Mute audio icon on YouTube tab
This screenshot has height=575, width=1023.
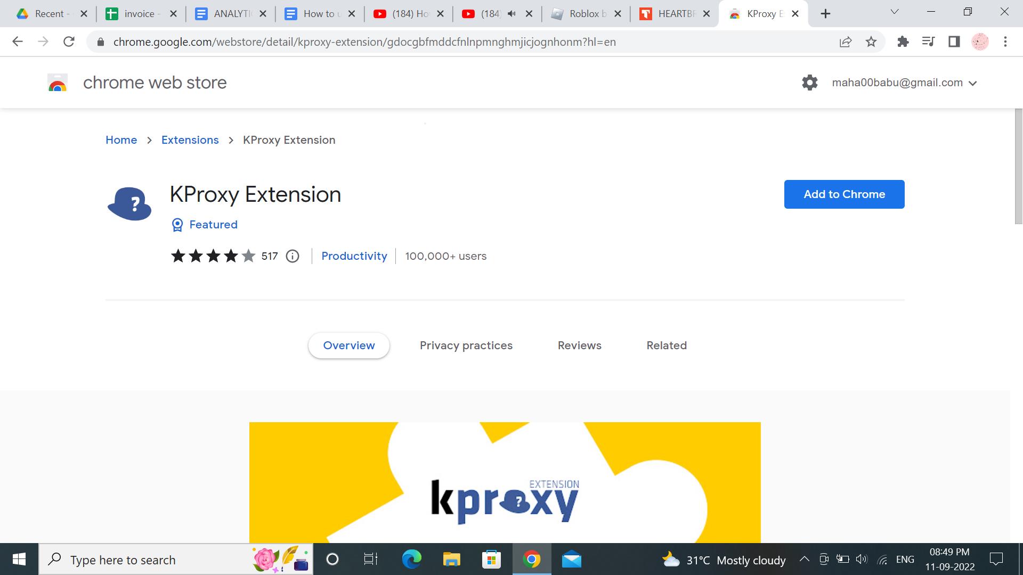point(512,14)
